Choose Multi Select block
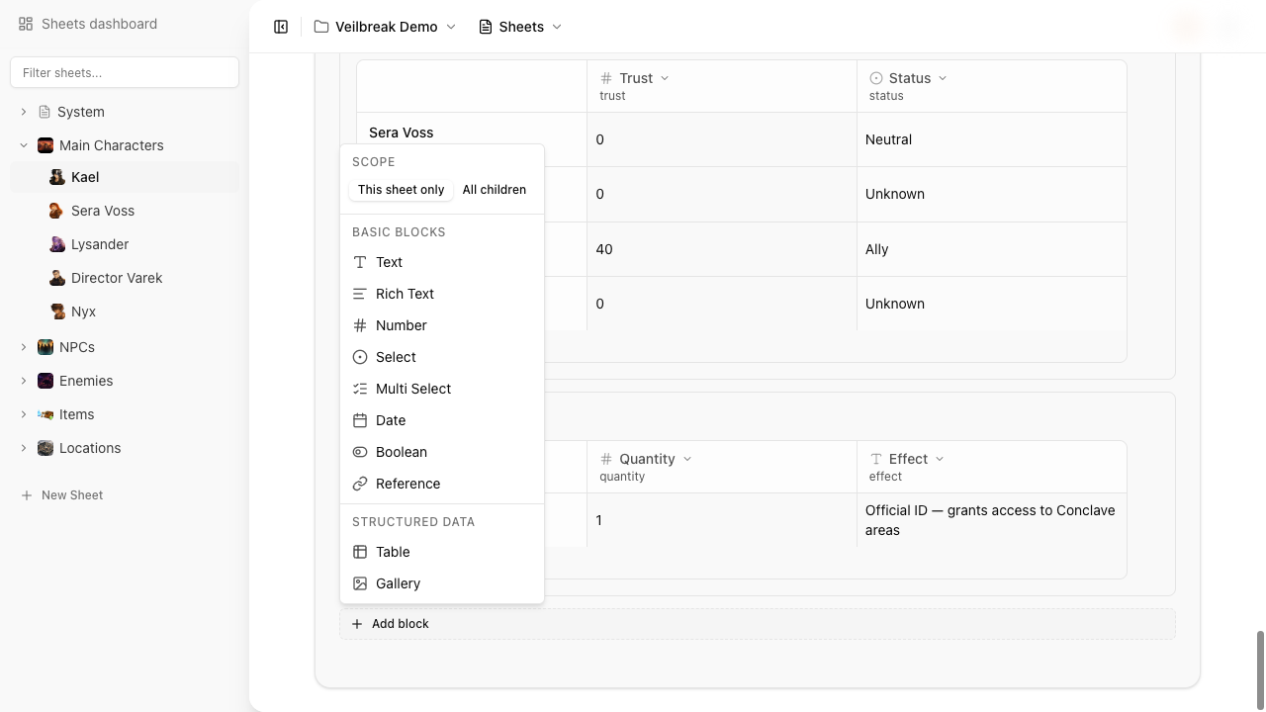 point(442,389)
